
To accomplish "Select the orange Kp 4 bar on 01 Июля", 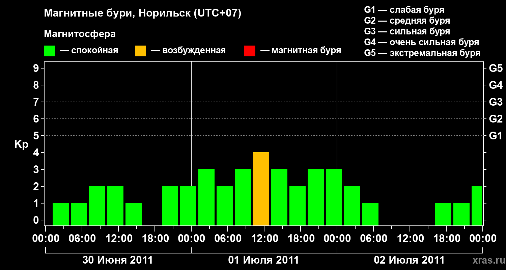I will [x=261, y=189].
